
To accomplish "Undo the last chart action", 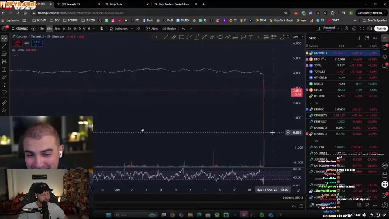I will tap(183, 29).
